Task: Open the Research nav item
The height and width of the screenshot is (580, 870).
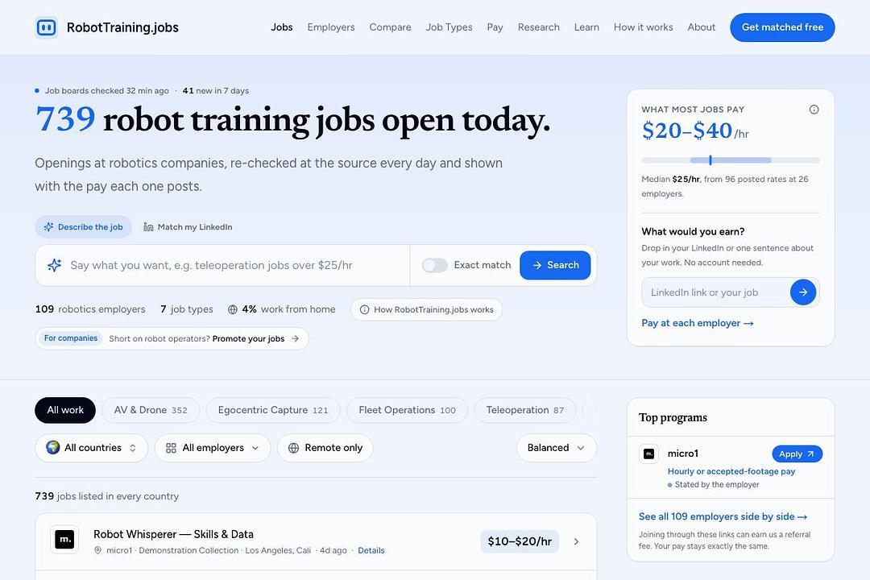Action: 539,27
